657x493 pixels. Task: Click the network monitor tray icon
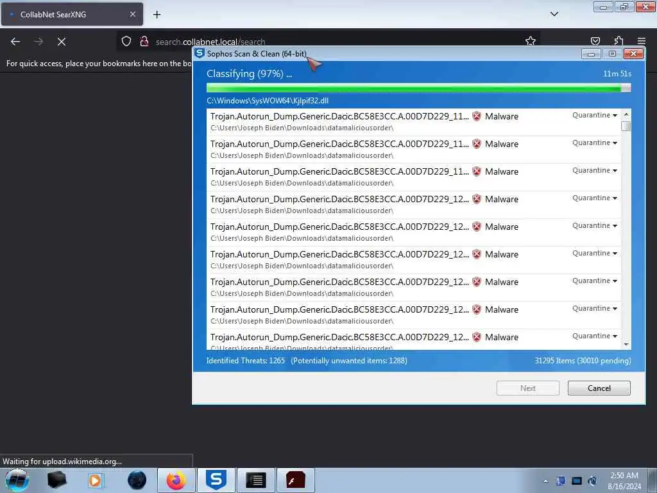coord(577,481)
